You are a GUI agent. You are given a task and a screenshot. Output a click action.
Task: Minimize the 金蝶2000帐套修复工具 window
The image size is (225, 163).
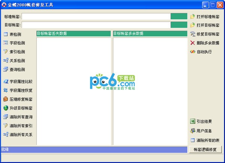tap(205, 5)
